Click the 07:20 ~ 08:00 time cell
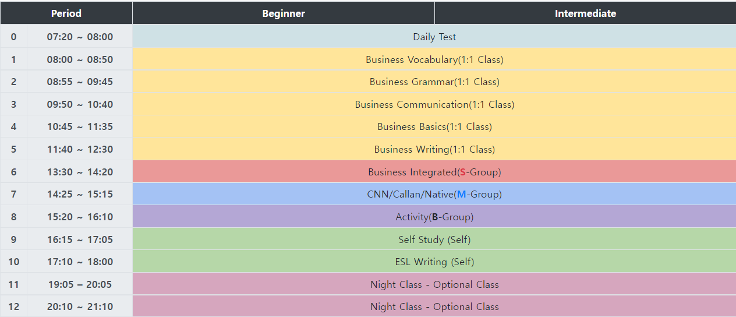This screenshot has height=317, width=736. tap(80, 37)
